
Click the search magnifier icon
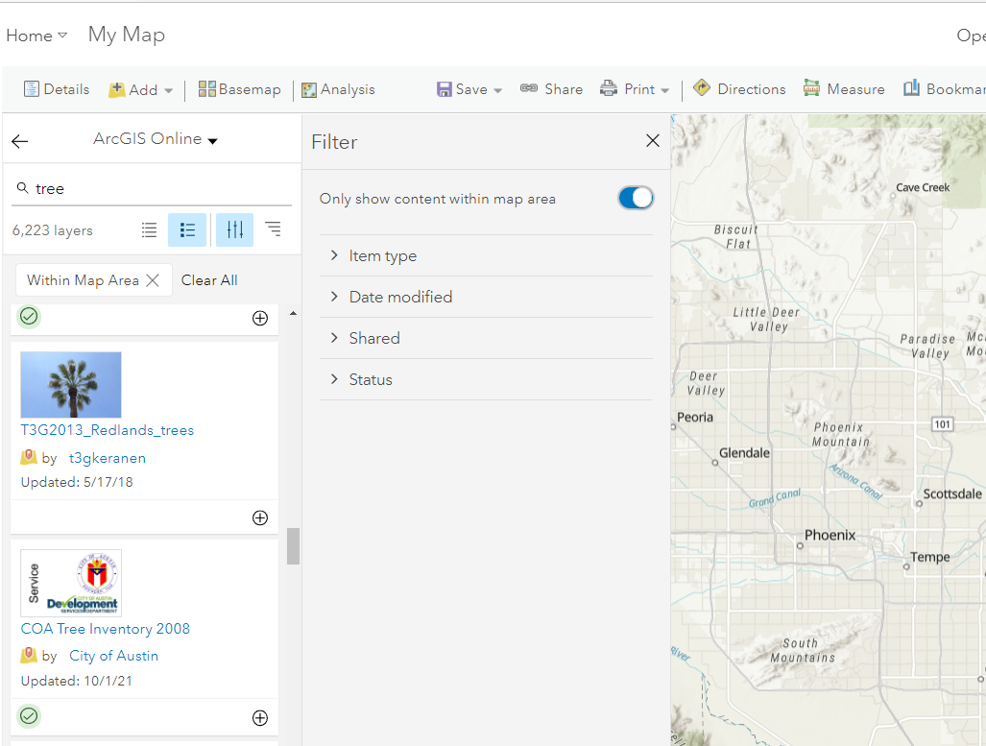(x=23, y=188)
